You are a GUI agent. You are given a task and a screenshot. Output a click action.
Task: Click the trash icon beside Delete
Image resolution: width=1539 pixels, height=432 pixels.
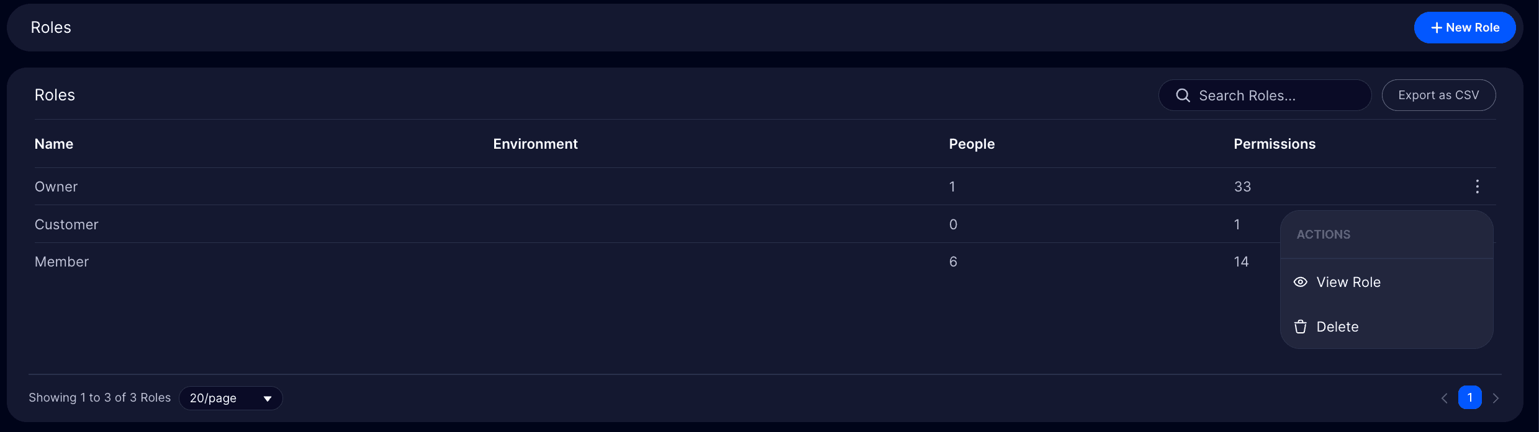point(1300,327)
